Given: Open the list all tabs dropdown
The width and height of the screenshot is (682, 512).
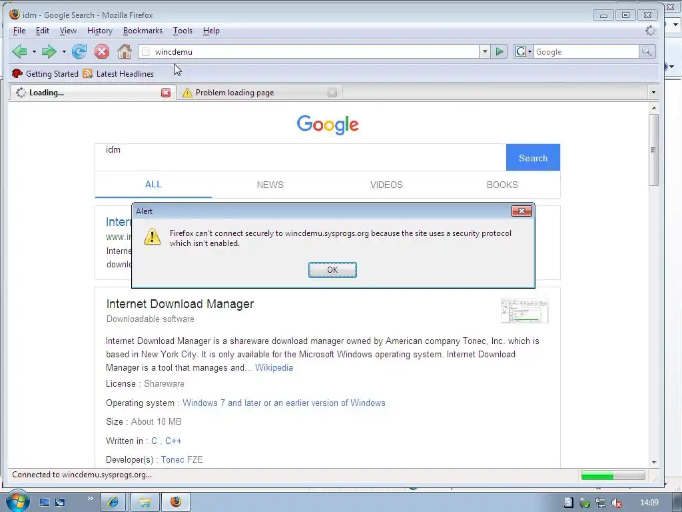Looking at the screenshot, I should [x=653, y=92].
